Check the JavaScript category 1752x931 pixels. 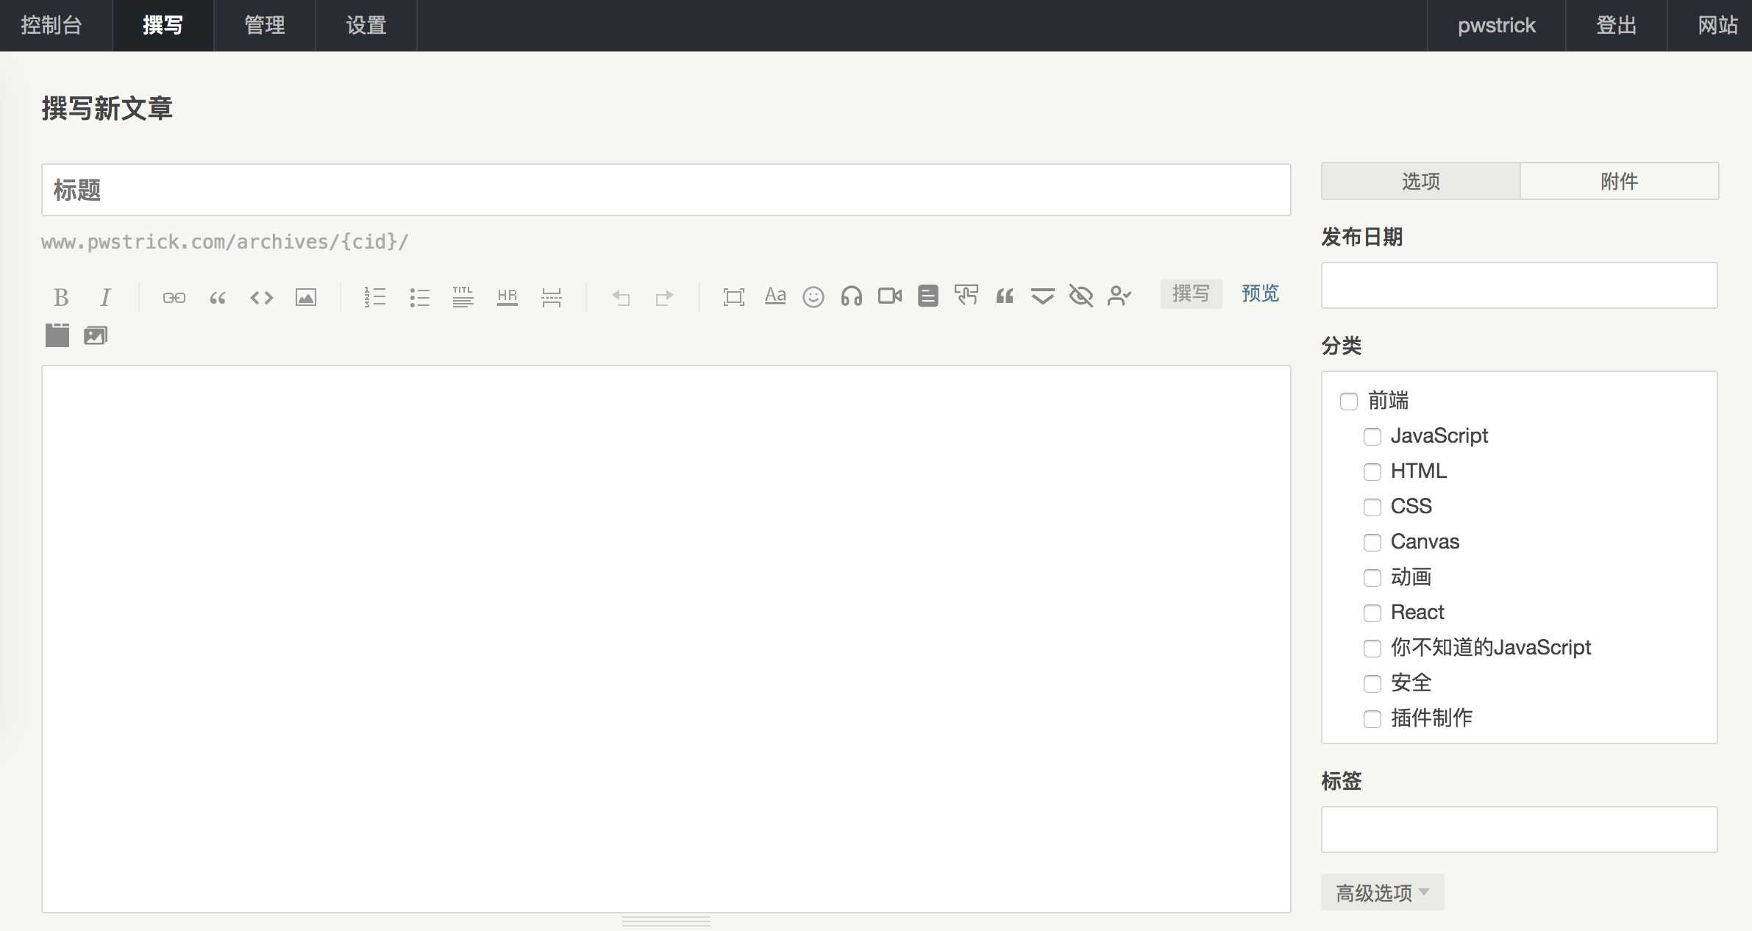[x=1372, y=436]
